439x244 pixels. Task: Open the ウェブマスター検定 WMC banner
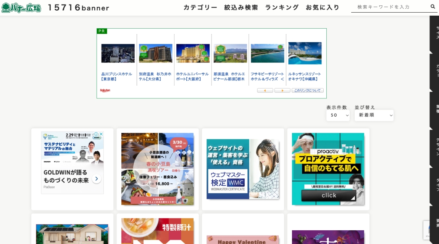pos(243,169)
